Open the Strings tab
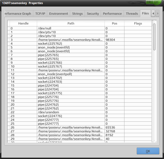This screenshot has width=164, height=159. point(77,14)
